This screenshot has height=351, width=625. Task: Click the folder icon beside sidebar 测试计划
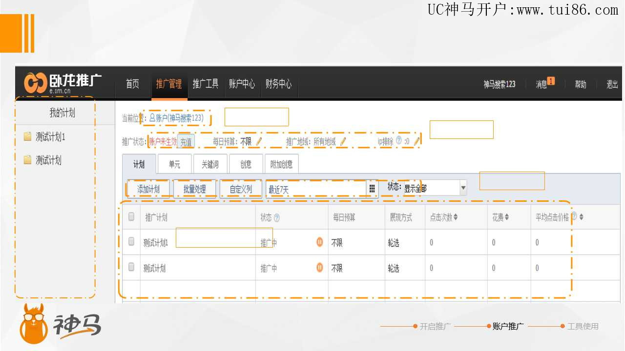[x=28, y=160]
